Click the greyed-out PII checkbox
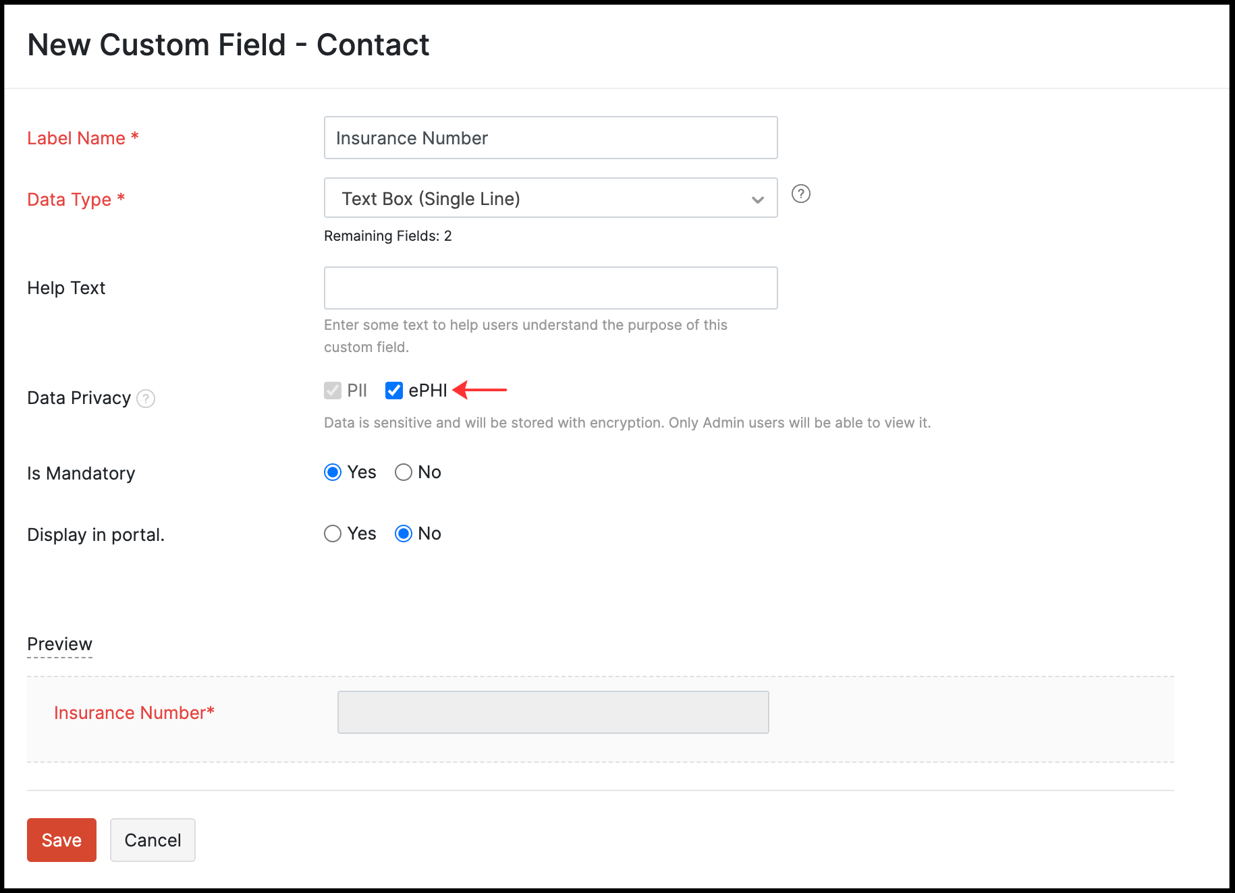 click(333, 391)
